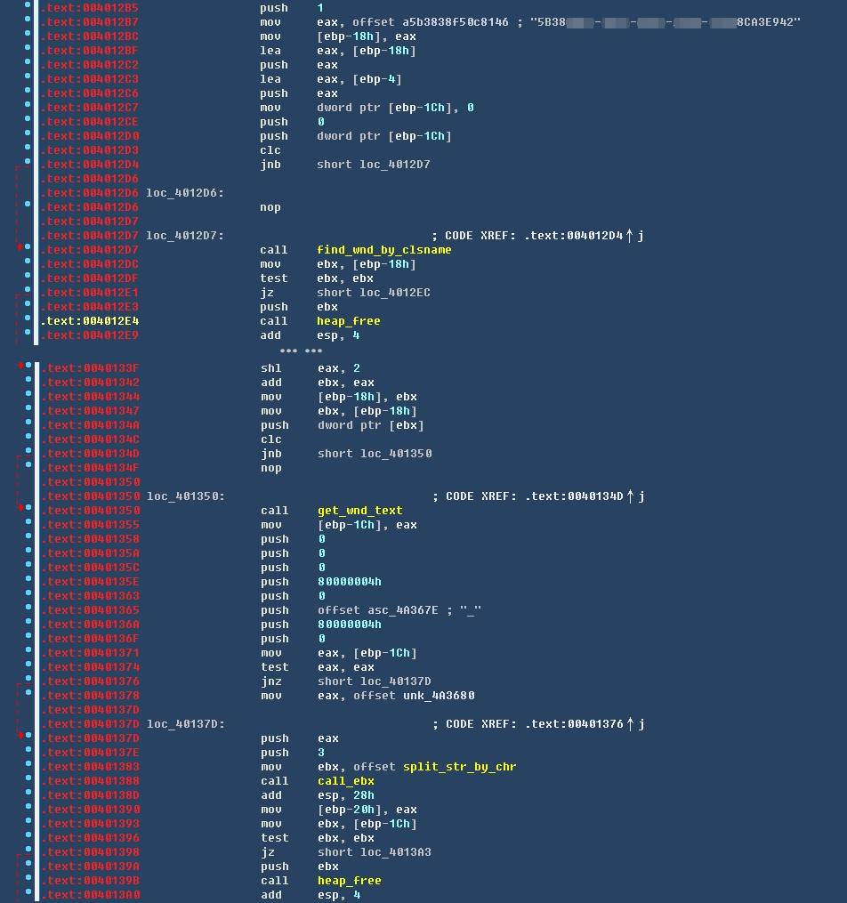The height and width of the screenshot is (903, 847).
Task: Go to call_ebx function
Action: tap(345, 781)
